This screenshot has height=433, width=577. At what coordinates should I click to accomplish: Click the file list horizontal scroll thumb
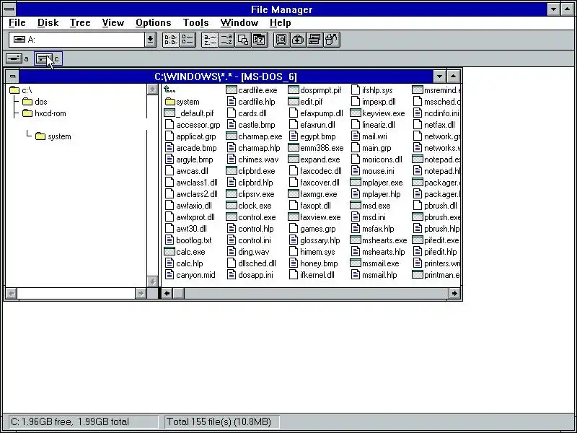(x=178, y=293)
